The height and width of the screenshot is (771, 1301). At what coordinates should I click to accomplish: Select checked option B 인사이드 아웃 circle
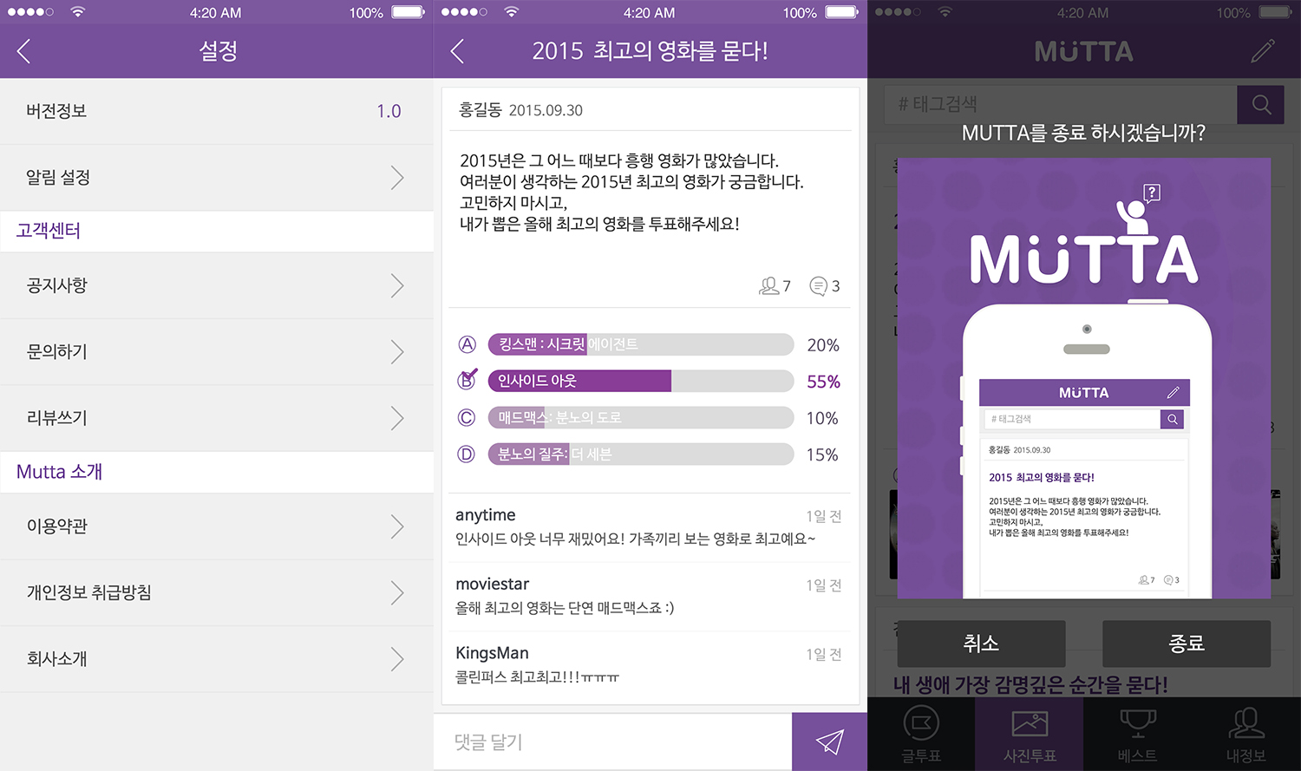pos(467,380)
